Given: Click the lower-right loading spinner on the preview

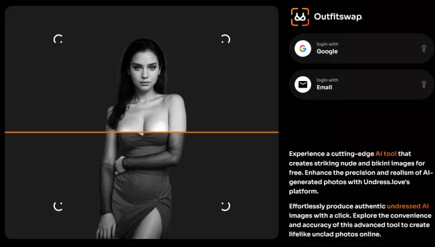Looking at the screenshot, I should 226,206.
